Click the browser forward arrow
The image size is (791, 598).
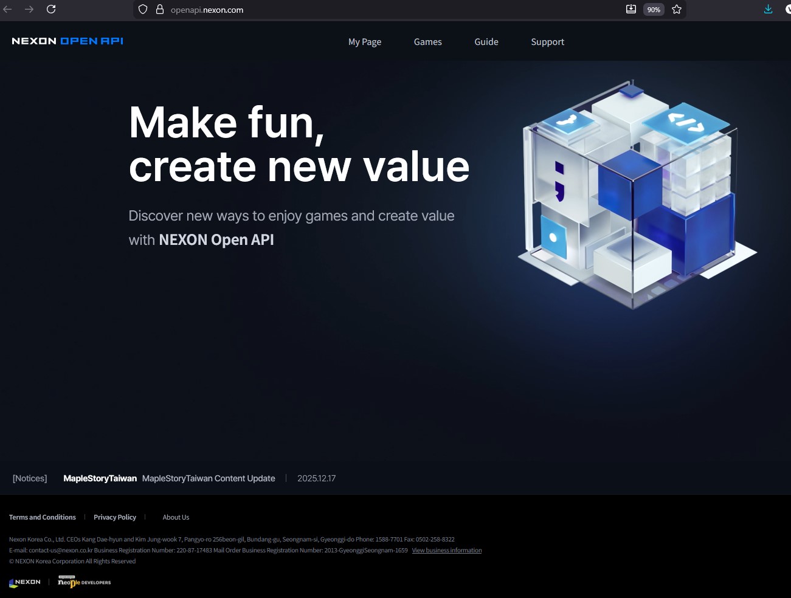(29, 9)
